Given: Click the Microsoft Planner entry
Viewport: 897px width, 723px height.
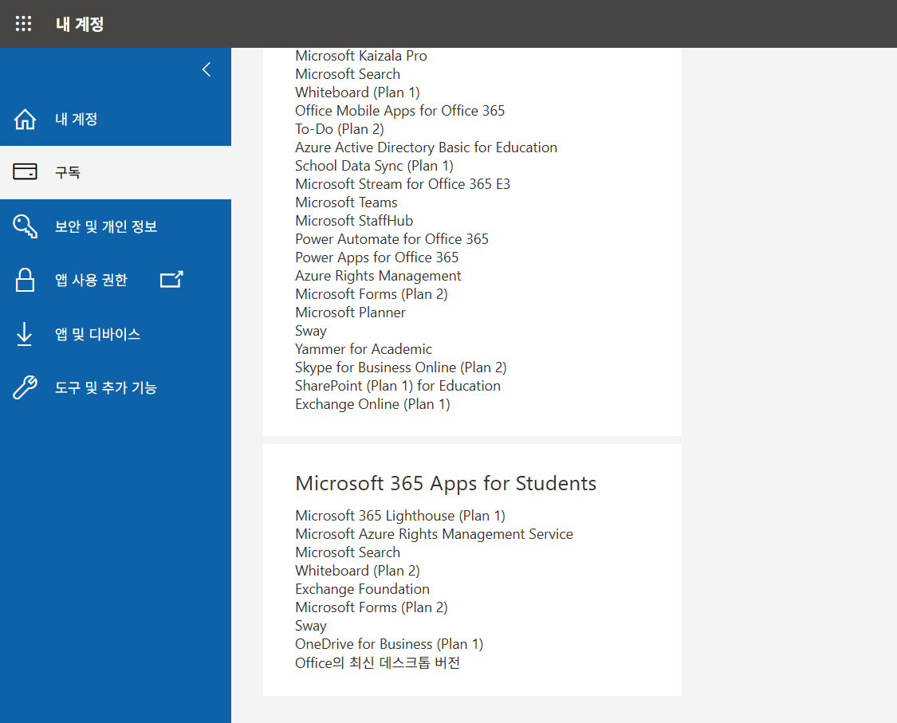Looking at the screenshot, I should [x=350, y=312].
